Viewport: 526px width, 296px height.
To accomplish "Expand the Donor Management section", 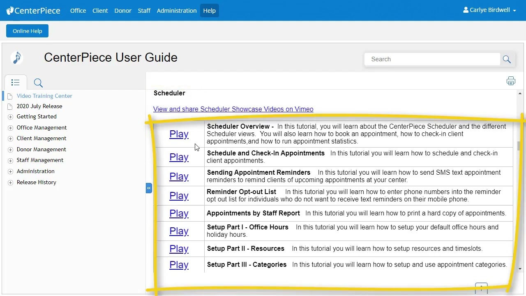I will pyautogui.click(x=10, y=150).
